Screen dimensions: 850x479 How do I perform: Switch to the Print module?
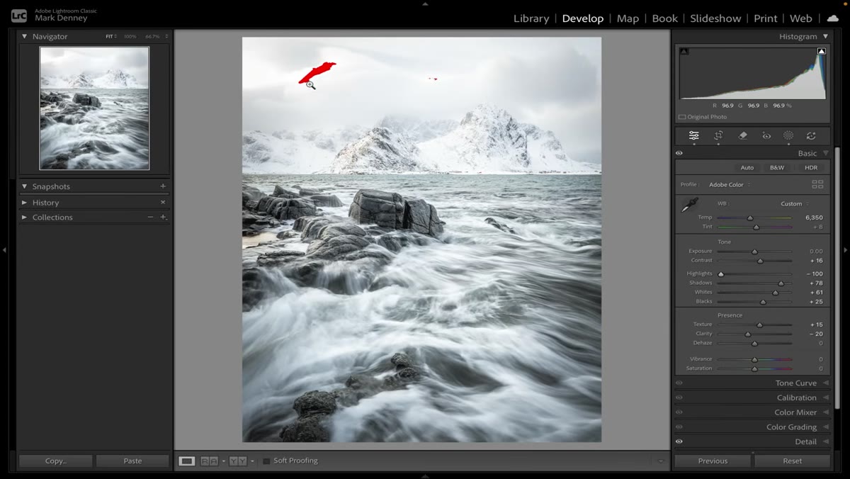click(x=766, y=18)
